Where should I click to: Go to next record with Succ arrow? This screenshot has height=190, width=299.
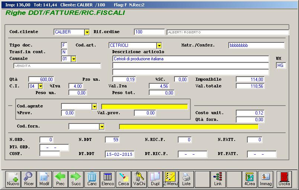click(76, 179)
